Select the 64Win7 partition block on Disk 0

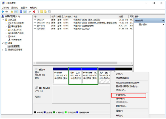60,76
